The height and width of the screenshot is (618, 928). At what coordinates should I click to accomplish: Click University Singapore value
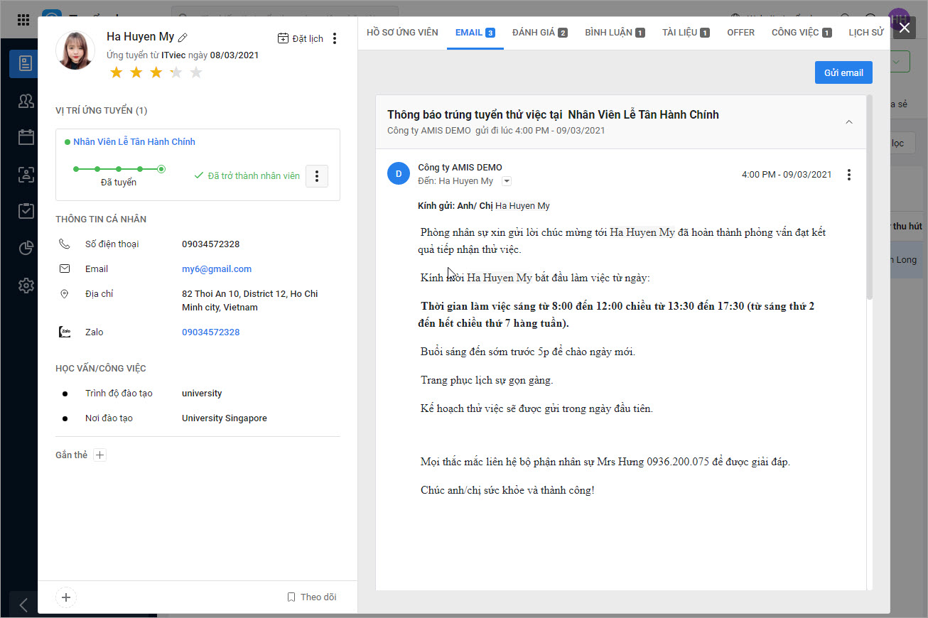[x=225, y=418]
